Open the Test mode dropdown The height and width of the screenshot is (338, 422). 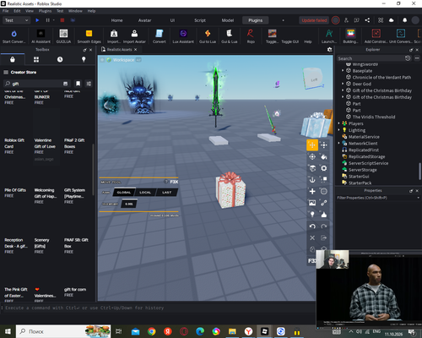click(x=16, y=20)
